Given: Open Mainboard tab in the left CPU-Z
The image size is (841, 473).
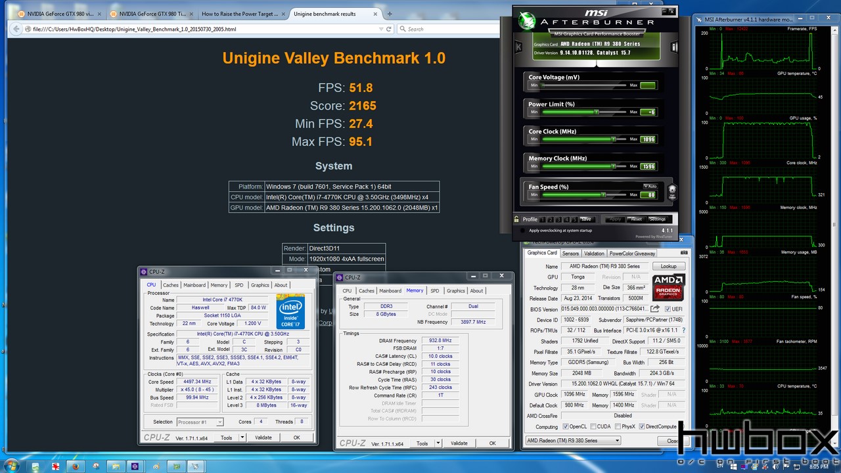Looking at the screenshot, I should click(x=194, y=285).
